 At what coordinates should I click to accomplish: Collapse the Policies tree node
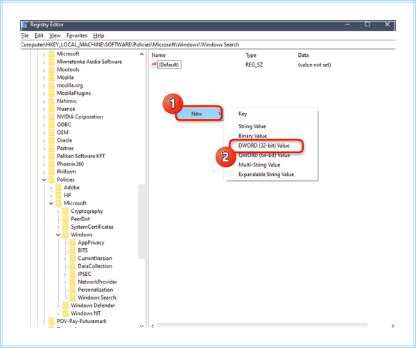(44, 180)
